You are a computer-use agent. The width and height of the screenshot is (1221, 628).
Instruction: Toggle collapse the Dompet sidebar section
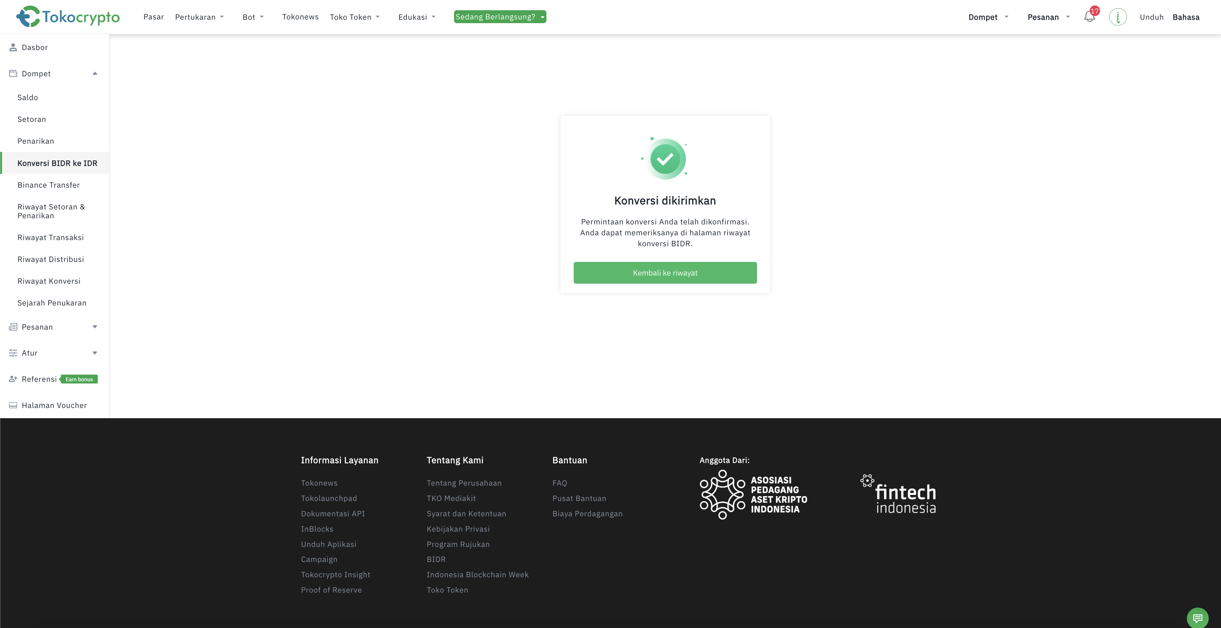95,73
